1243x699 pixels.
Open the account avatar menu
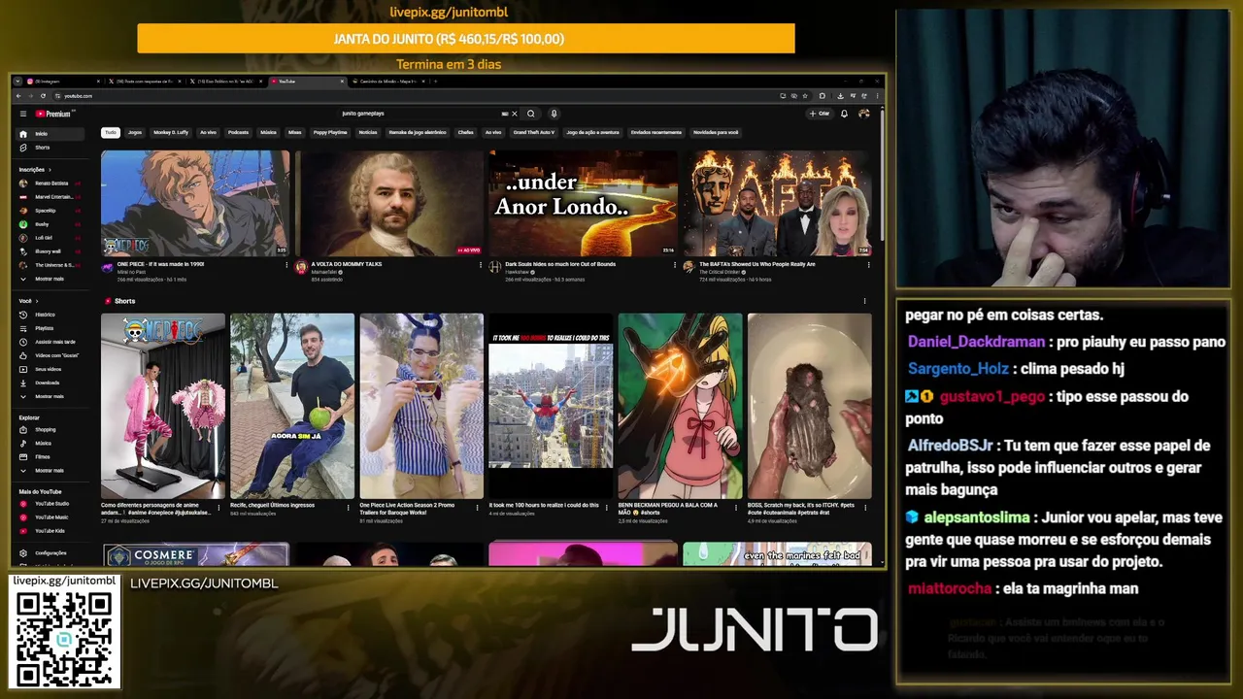(863, 114)
